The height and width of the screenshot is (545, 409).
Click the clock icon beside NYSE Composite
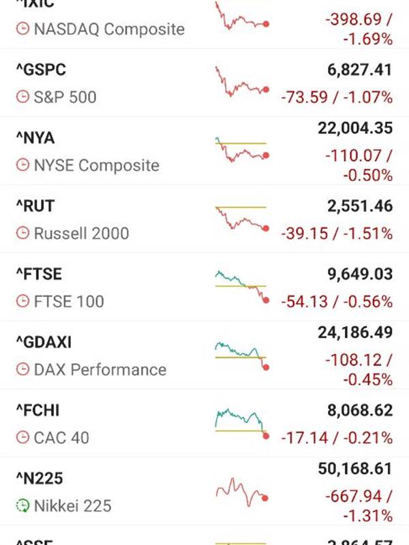click(22, 166)
